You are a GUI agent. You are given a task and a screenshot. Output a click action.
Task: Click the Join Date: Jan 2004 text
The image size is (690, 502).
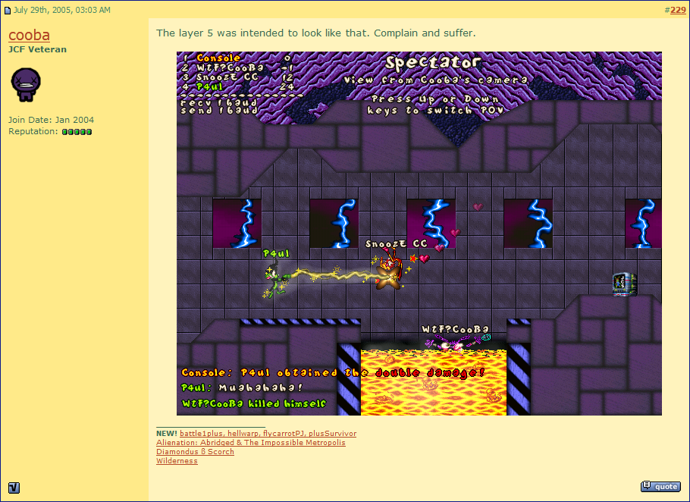pos(51,120)
